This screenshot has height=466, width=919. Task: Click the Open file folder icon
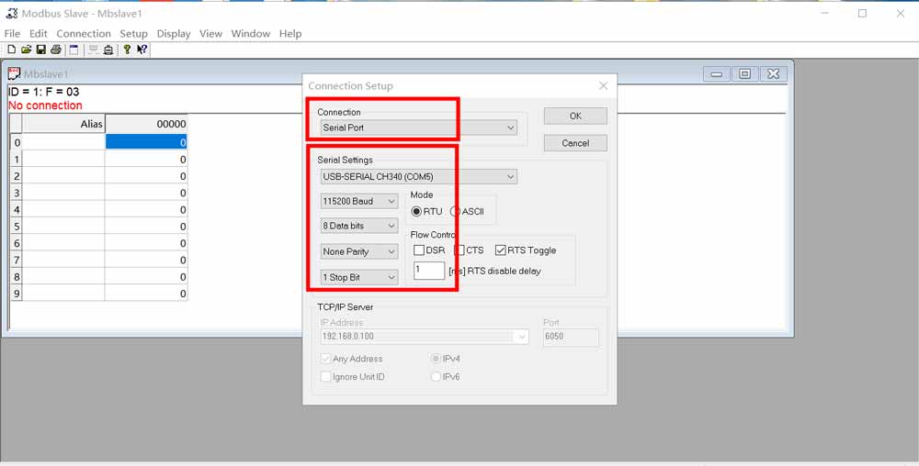27,50
